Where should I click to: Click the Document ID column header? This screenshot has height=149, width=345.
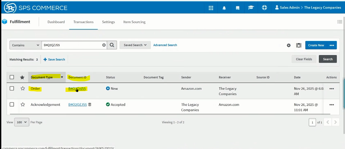[x=78, y=77]
